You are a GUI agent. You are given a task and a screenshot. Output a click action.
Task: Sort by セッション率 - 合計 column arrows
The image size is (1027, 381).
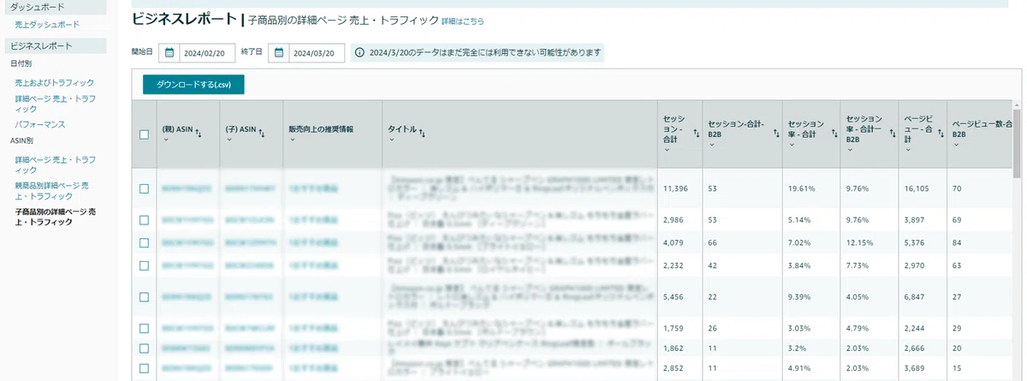pos(833,134)
